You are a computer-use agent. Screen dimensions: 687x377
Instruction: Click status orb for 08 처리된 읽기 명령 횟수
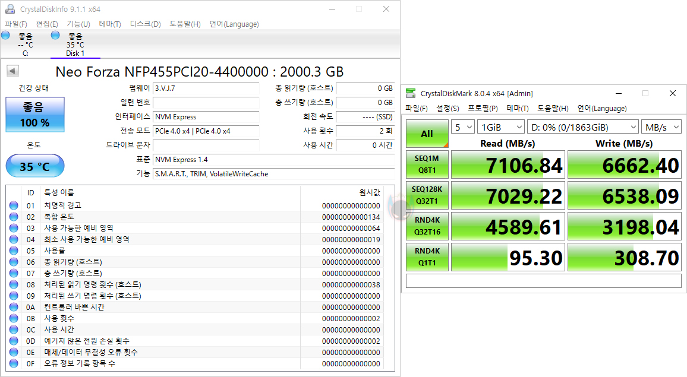(x=14, y=284)
